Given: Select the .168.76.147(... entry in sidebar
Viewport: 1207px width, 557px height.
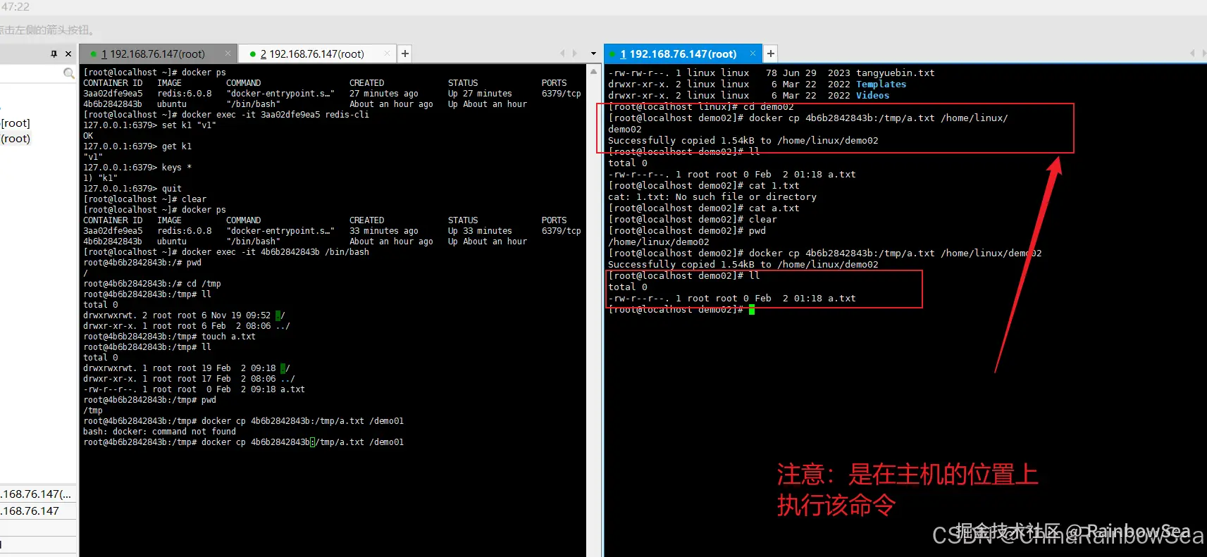Looking at the screenshot, I should (37, 494).
